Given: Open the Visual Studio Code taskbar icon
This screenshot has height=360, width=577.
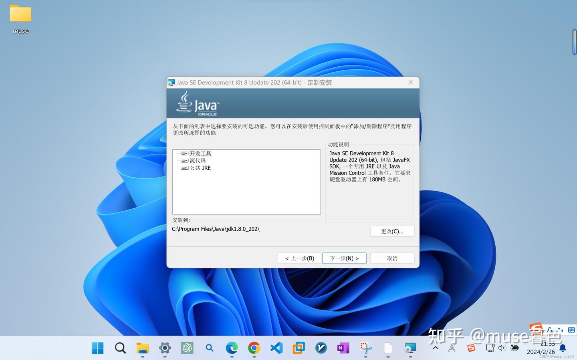Looking at the screenshot, I should coord(276,348).
